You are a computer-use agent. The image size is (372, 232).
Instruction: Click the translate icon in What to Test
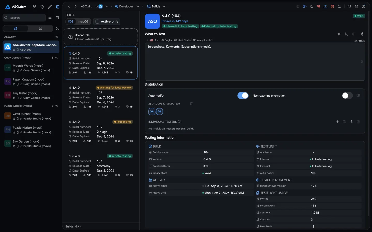[346, 34]
